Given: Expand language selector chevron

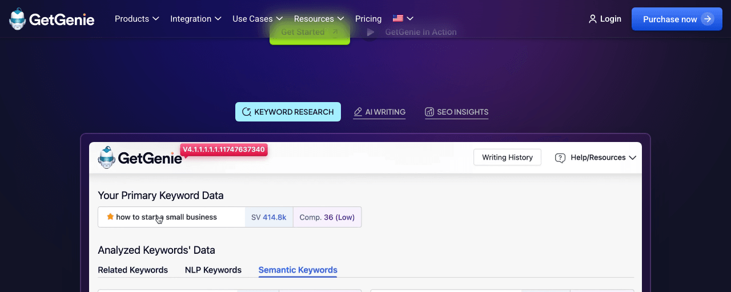Looking at the screenshot, I should [410, 19].
